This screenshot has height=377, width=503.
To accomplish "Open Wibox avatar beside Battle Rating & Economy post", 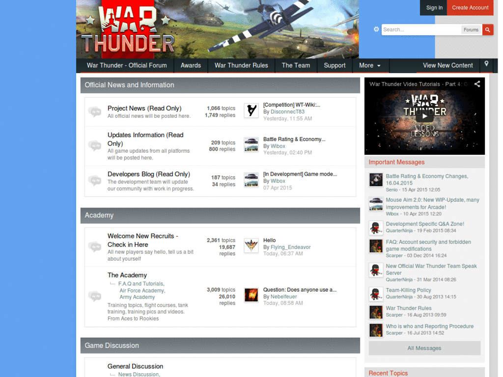I will [x=251, y=145].
